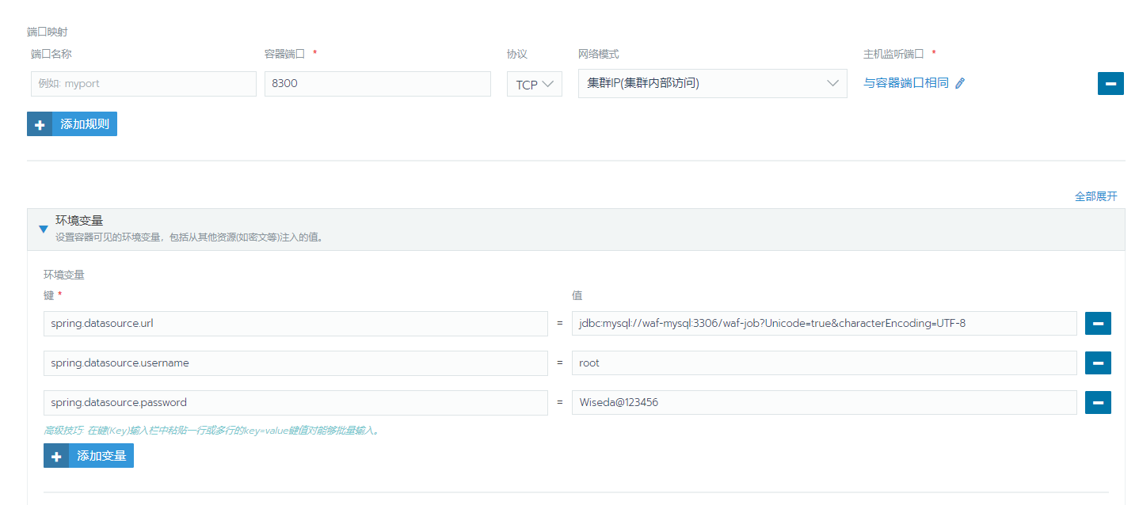Delete the spring.datasource.username variable row

(x=1098, y=363)
